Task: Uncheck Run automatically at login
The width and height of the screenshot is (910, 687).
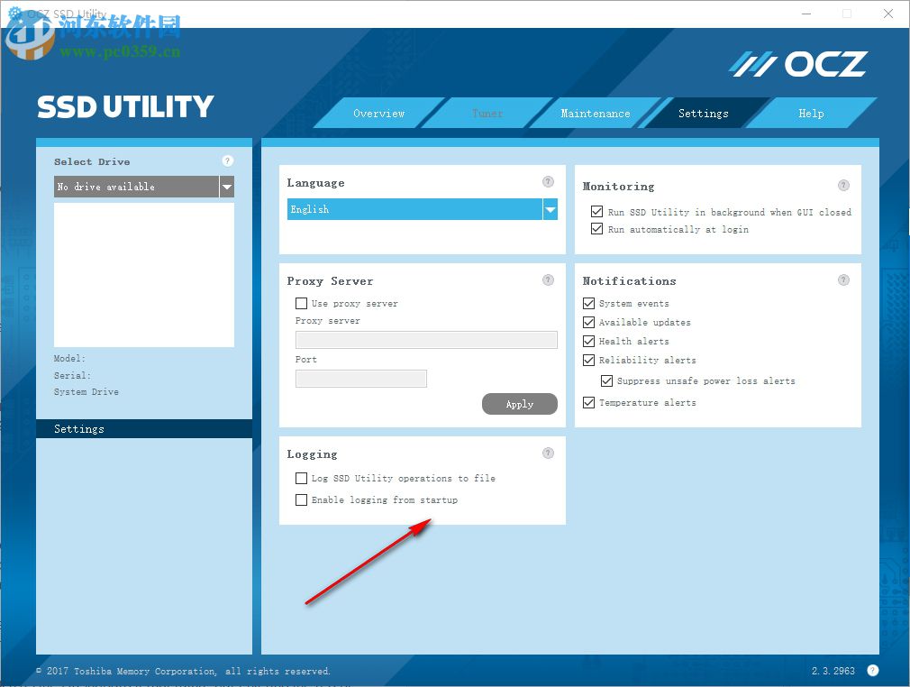Action: pos(596,229)
